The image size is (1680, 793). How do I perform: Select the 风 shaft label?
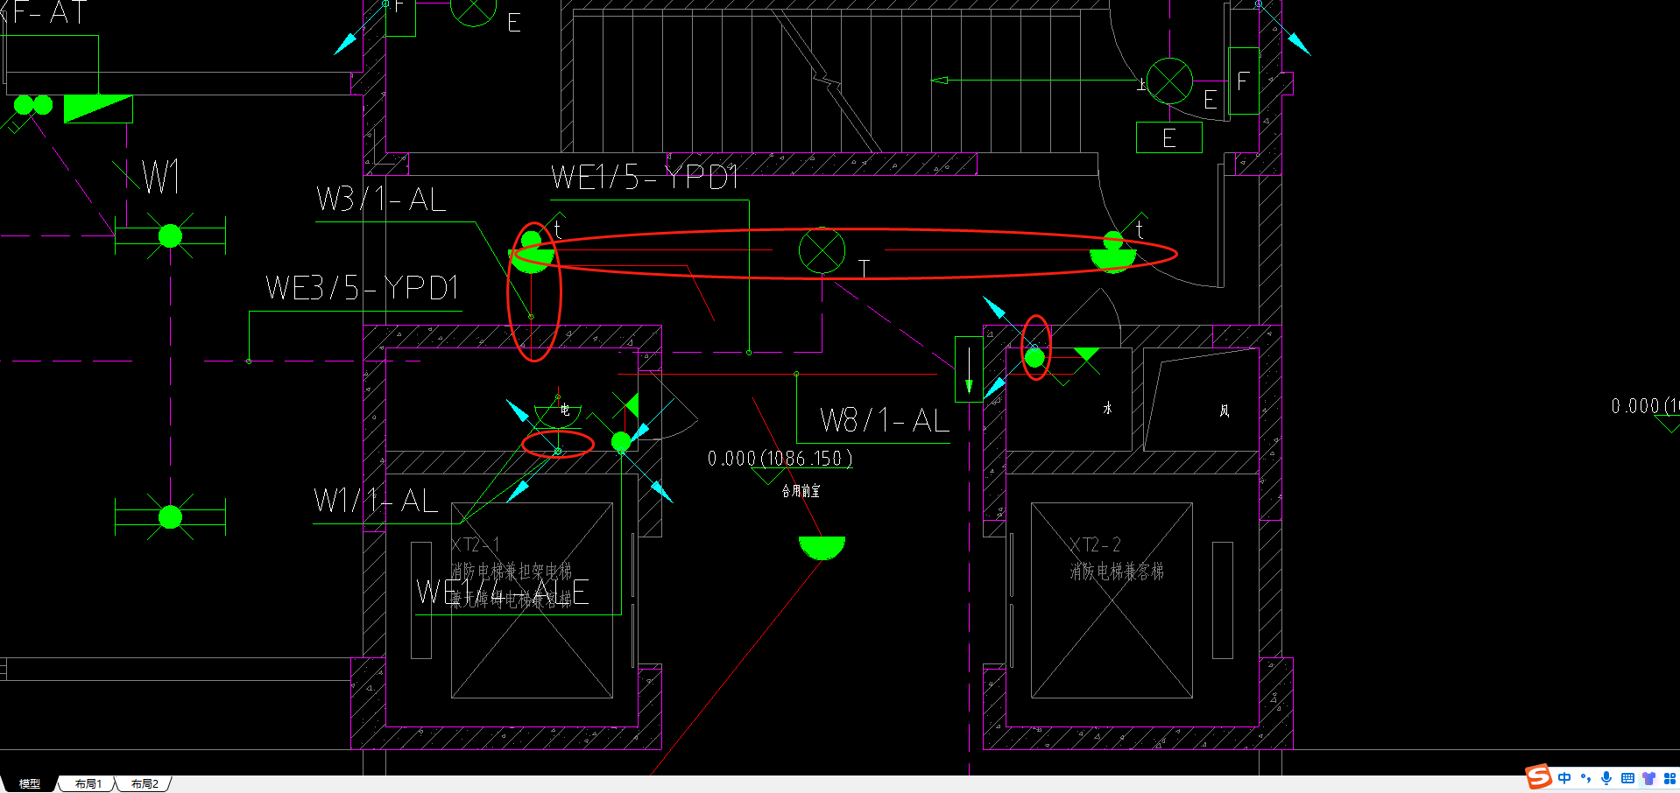point(1225,411)
